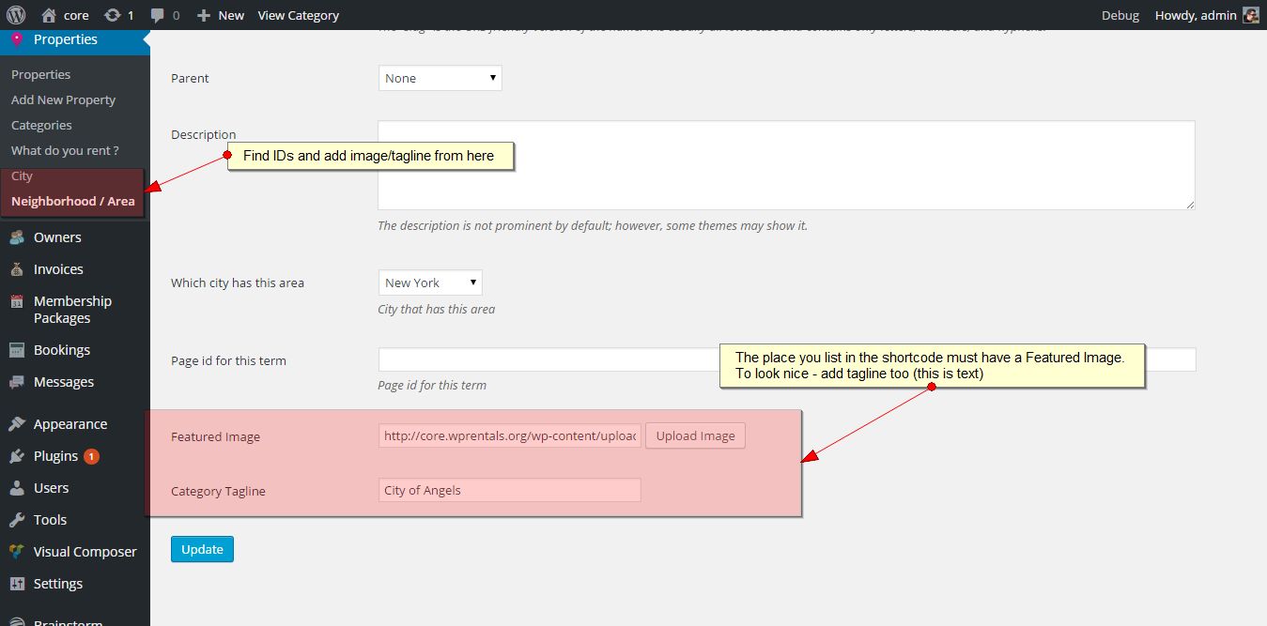Click the Invoices icon in sidebar
Screen dimensions: 1267x626
[x=17, y=269]
